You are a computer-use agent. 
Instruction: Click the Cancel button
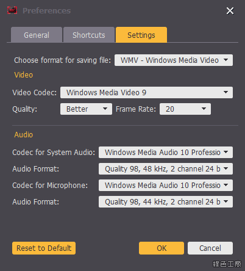[x=210, y=248]
